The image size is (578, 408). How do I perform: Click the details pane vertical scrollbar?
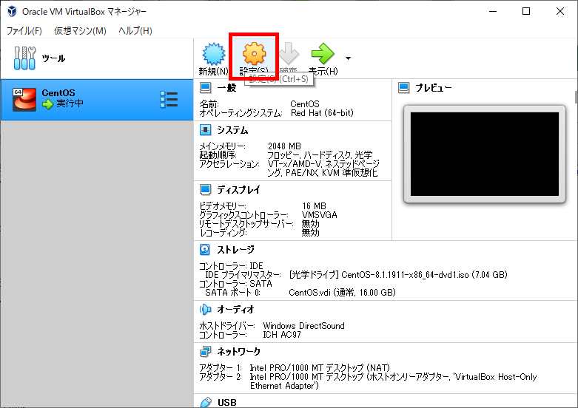[577, 97]
